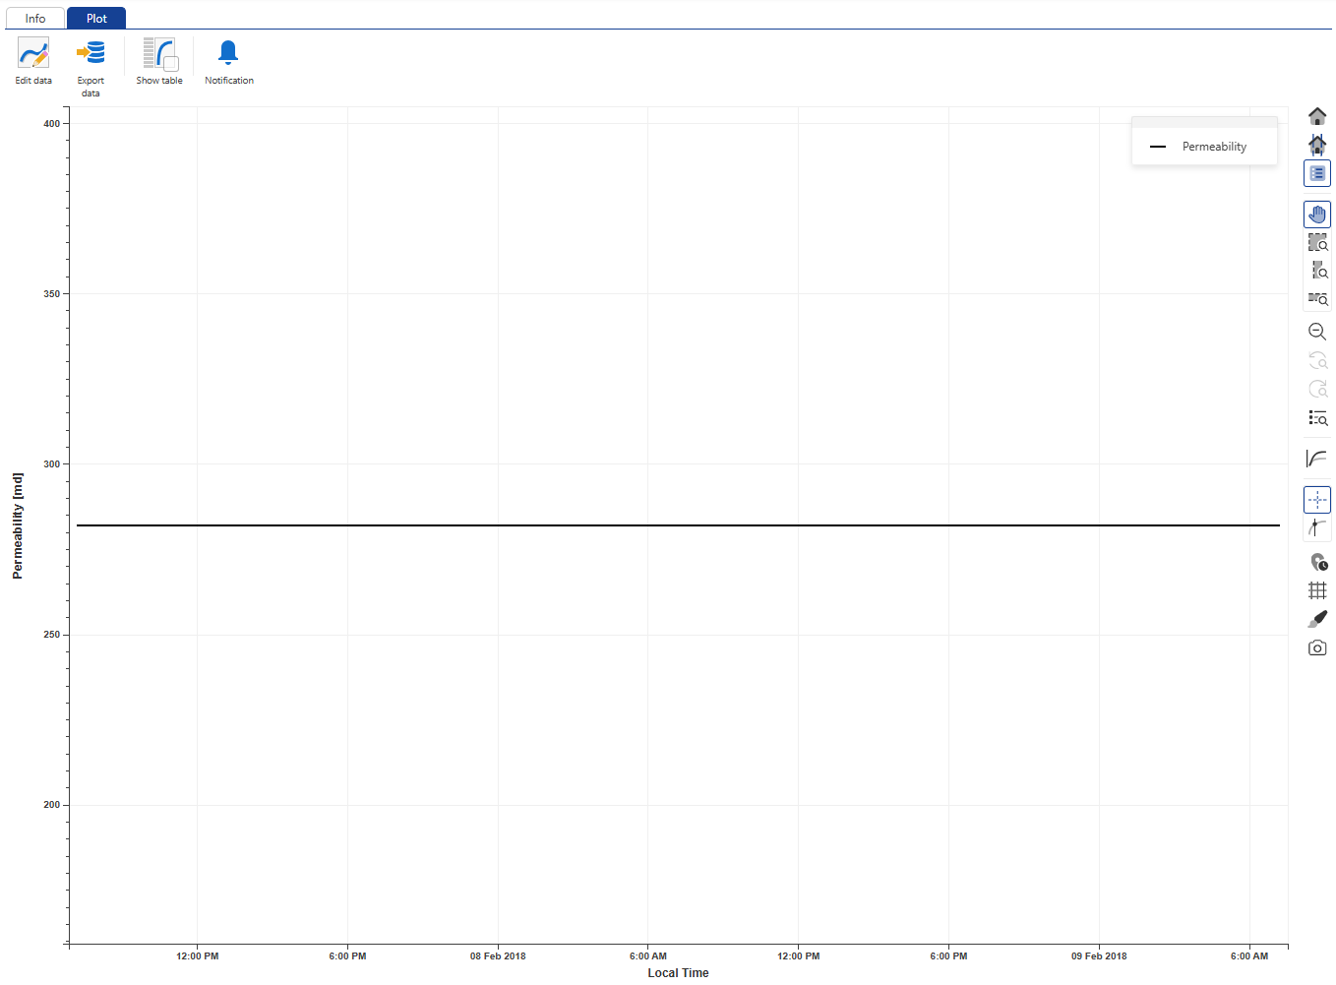Screen dimensions: 1336x985
Task: Click the Local Time axis label
Action: 678,973
